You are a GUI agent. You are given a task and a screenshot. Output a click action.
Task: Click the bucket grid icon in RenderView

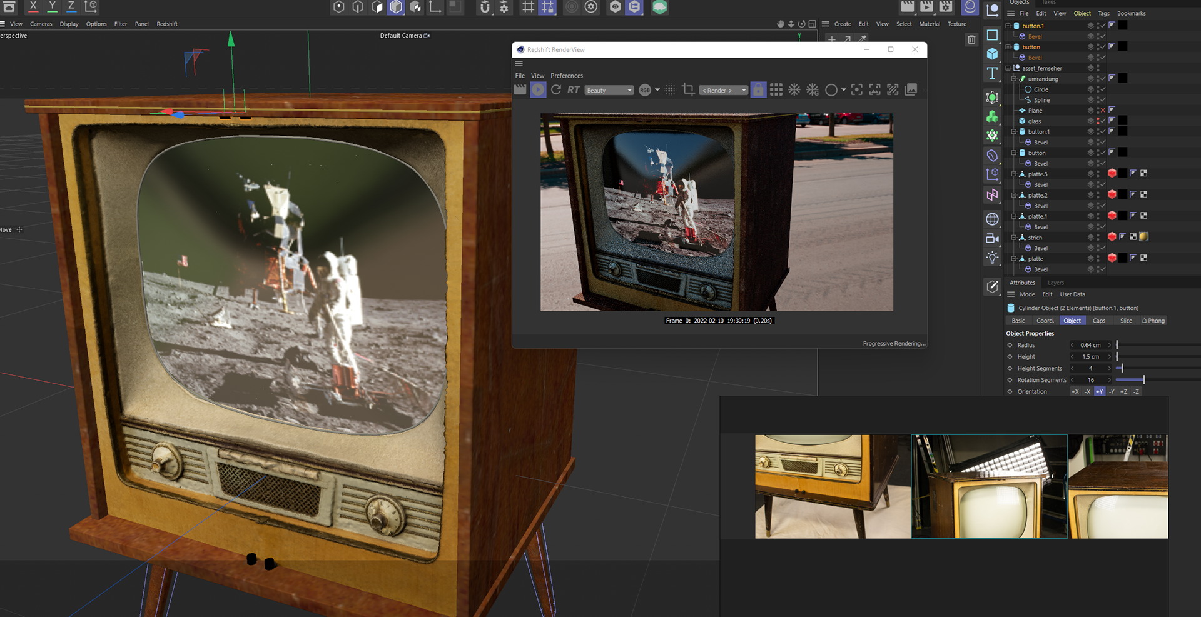[776, 90]
